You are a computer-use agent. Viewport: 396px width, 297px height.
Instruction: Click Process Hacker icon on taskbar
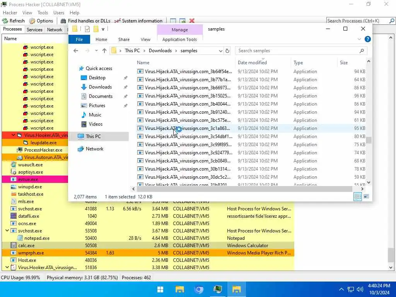(x=217, y=289)
